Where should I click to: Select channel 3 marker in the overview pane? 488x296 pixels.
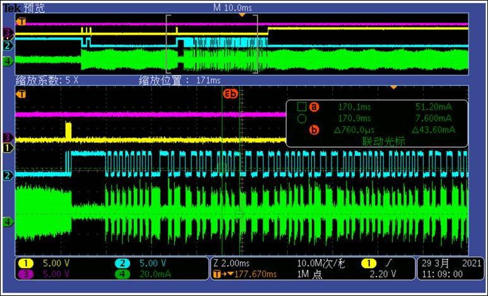tap(8, 32)
